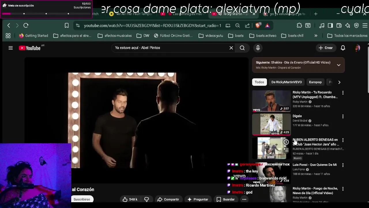The image size is (369, 208).
Task: Switch to 'Ver All Her Fault' tab
Action: (131, 14)
